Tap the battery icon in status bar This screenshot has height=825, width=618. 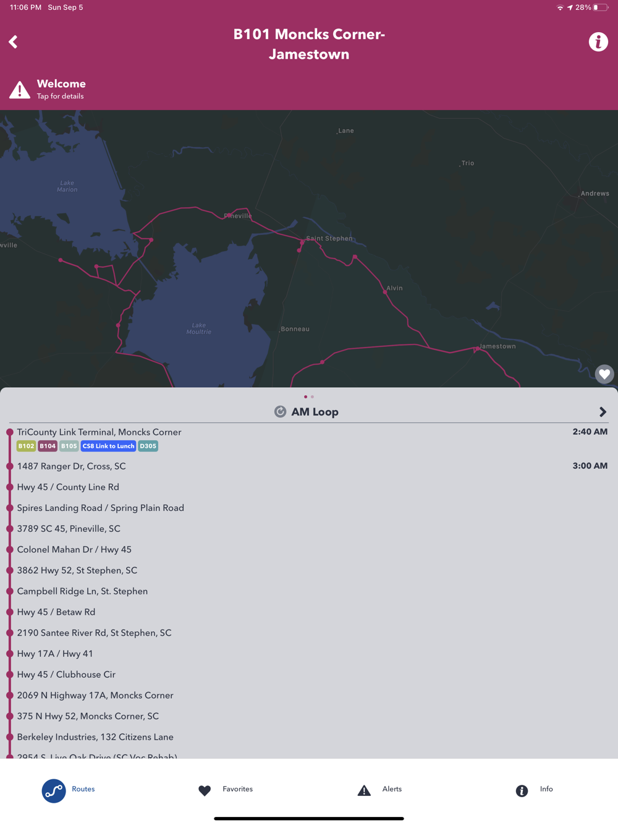pos(601,7)
